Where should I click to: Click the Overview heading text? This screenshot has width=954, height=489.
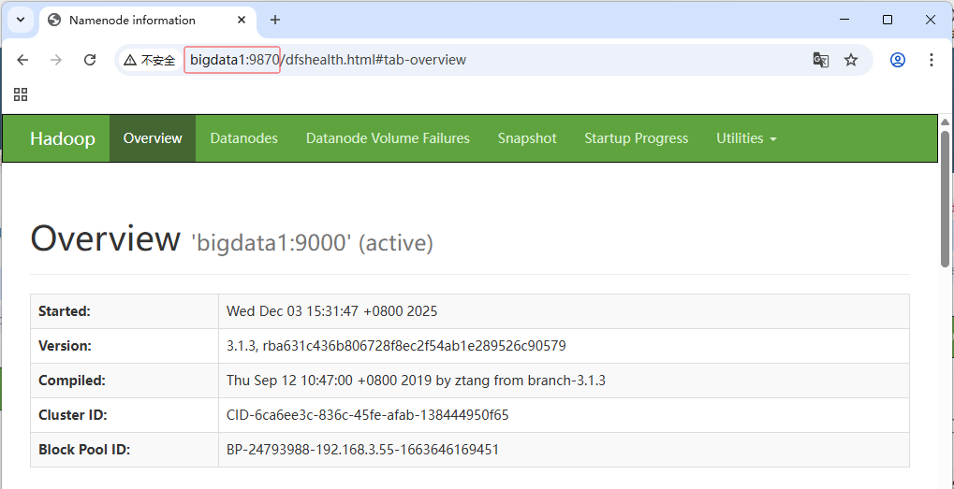click(x=106, y=238)
